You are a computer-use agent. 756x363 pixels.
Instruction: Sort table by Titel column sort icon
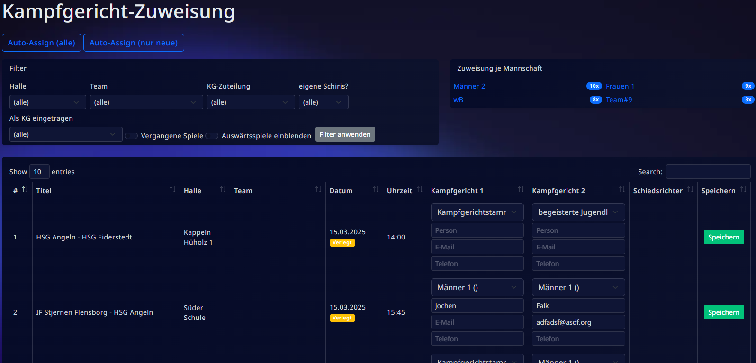coord(172,190)
